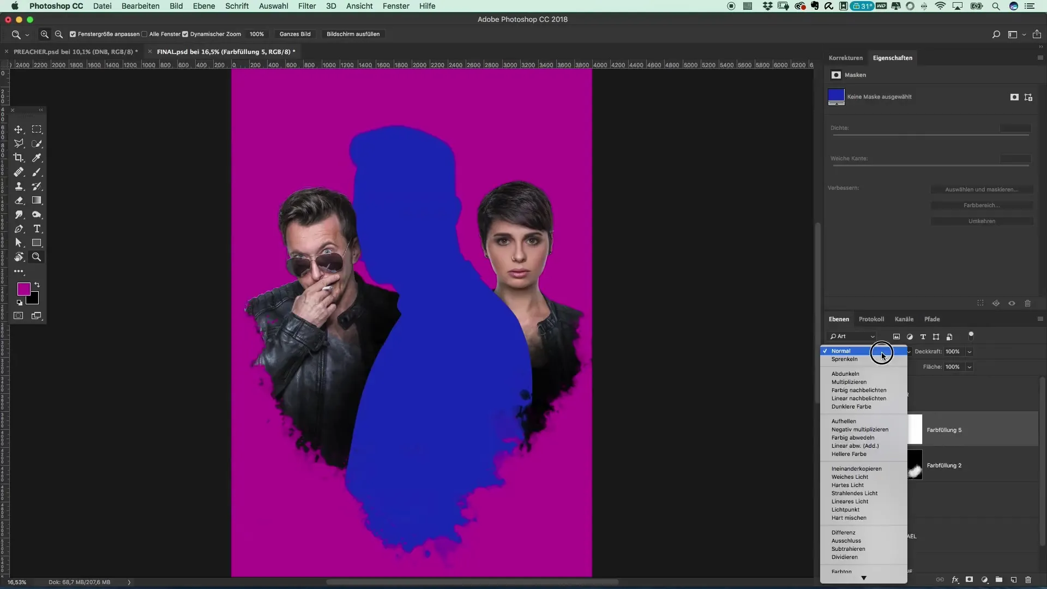The height and width of the screenshot is (589, 1047).
Task: Select the Zoom tool in toolbox
Action: [37, 257]
